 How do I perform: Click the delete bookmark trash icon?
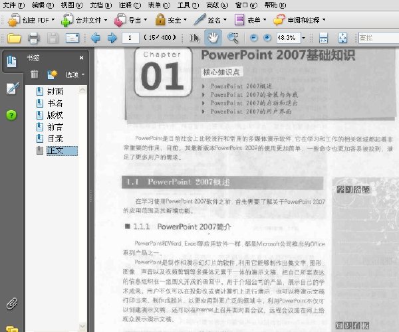pyautogui.click(x=35, y=74)
